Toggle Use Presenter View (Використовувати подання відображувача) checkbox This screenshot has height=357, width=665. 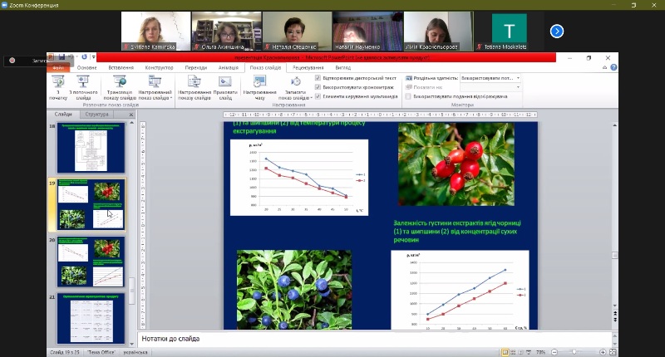click(x=408, y=96)
